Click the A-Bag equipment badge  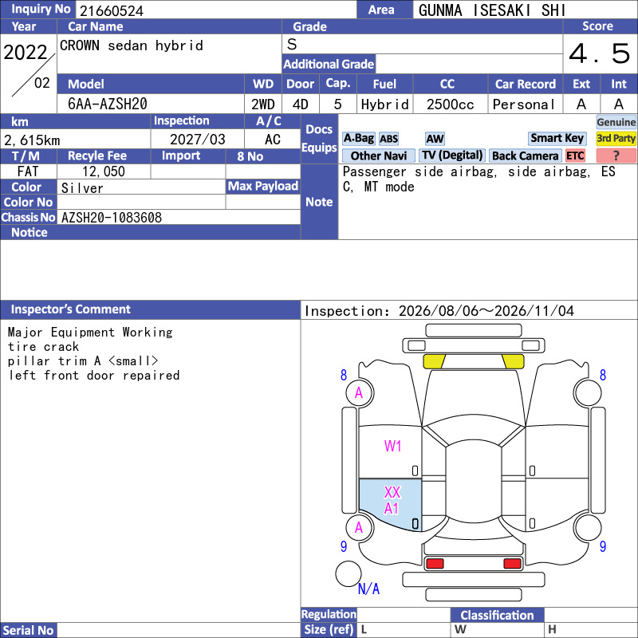[x=358, y=139]
